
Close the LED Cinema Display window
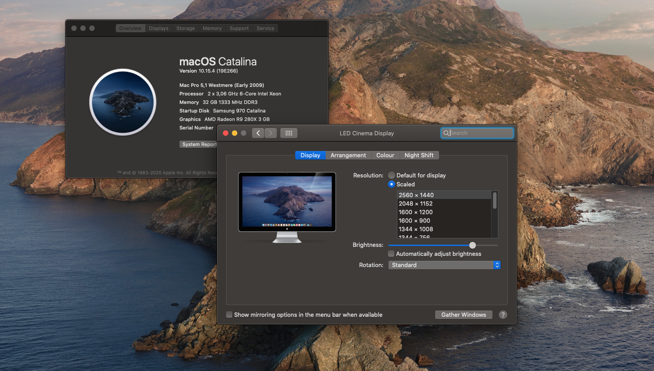(226, 133)
